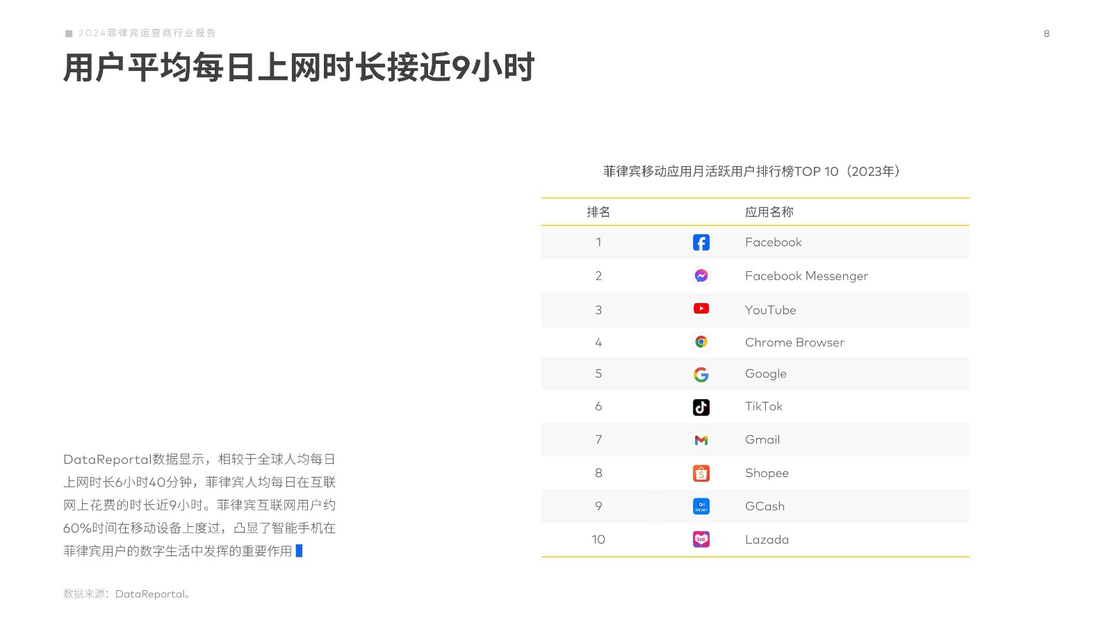Click the TikTok icon
The height and width of the screenshot is (625, 1112).
701,407
